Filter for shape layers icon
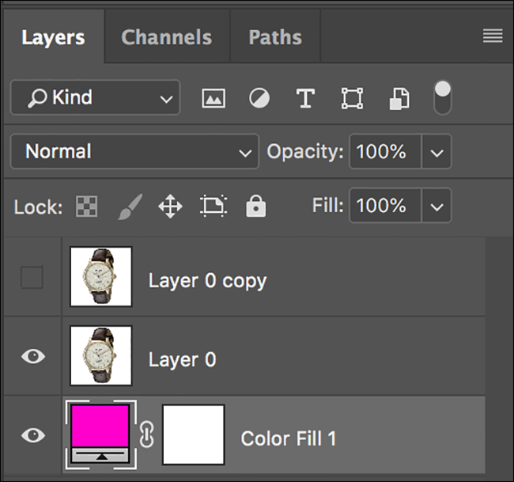Image resolution: width=514 pixels, height=482 pixels. pos(352,98)
